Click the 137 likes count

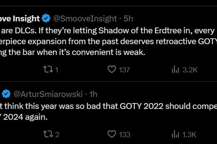pos(124,70)
